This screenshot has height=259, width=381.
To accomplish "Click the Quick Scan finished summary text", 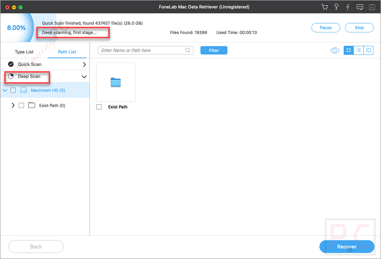I will click(92, 23).
